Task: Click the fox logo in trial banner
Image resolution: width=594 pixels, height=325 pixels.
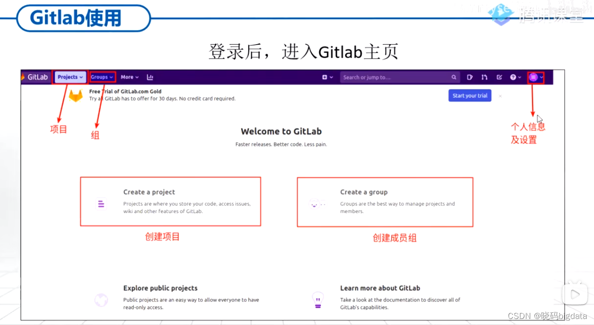Action: [75, 95]
